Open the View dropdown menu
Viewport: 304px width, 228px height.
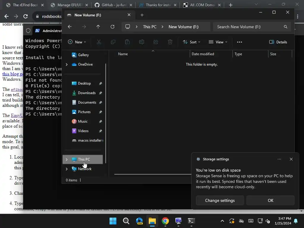218,42
